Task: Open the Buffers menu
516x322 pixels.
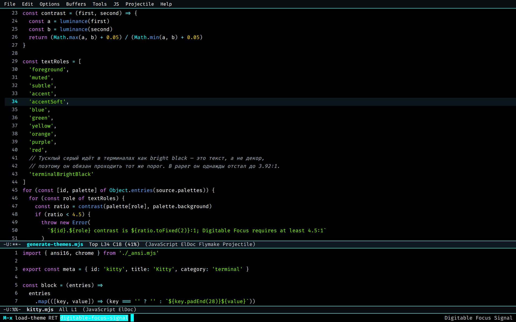Action: click(76, 4)
